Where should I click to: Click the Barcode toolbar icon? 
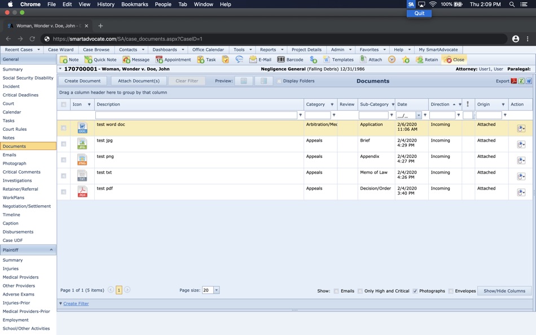click(x=280, y=59)
